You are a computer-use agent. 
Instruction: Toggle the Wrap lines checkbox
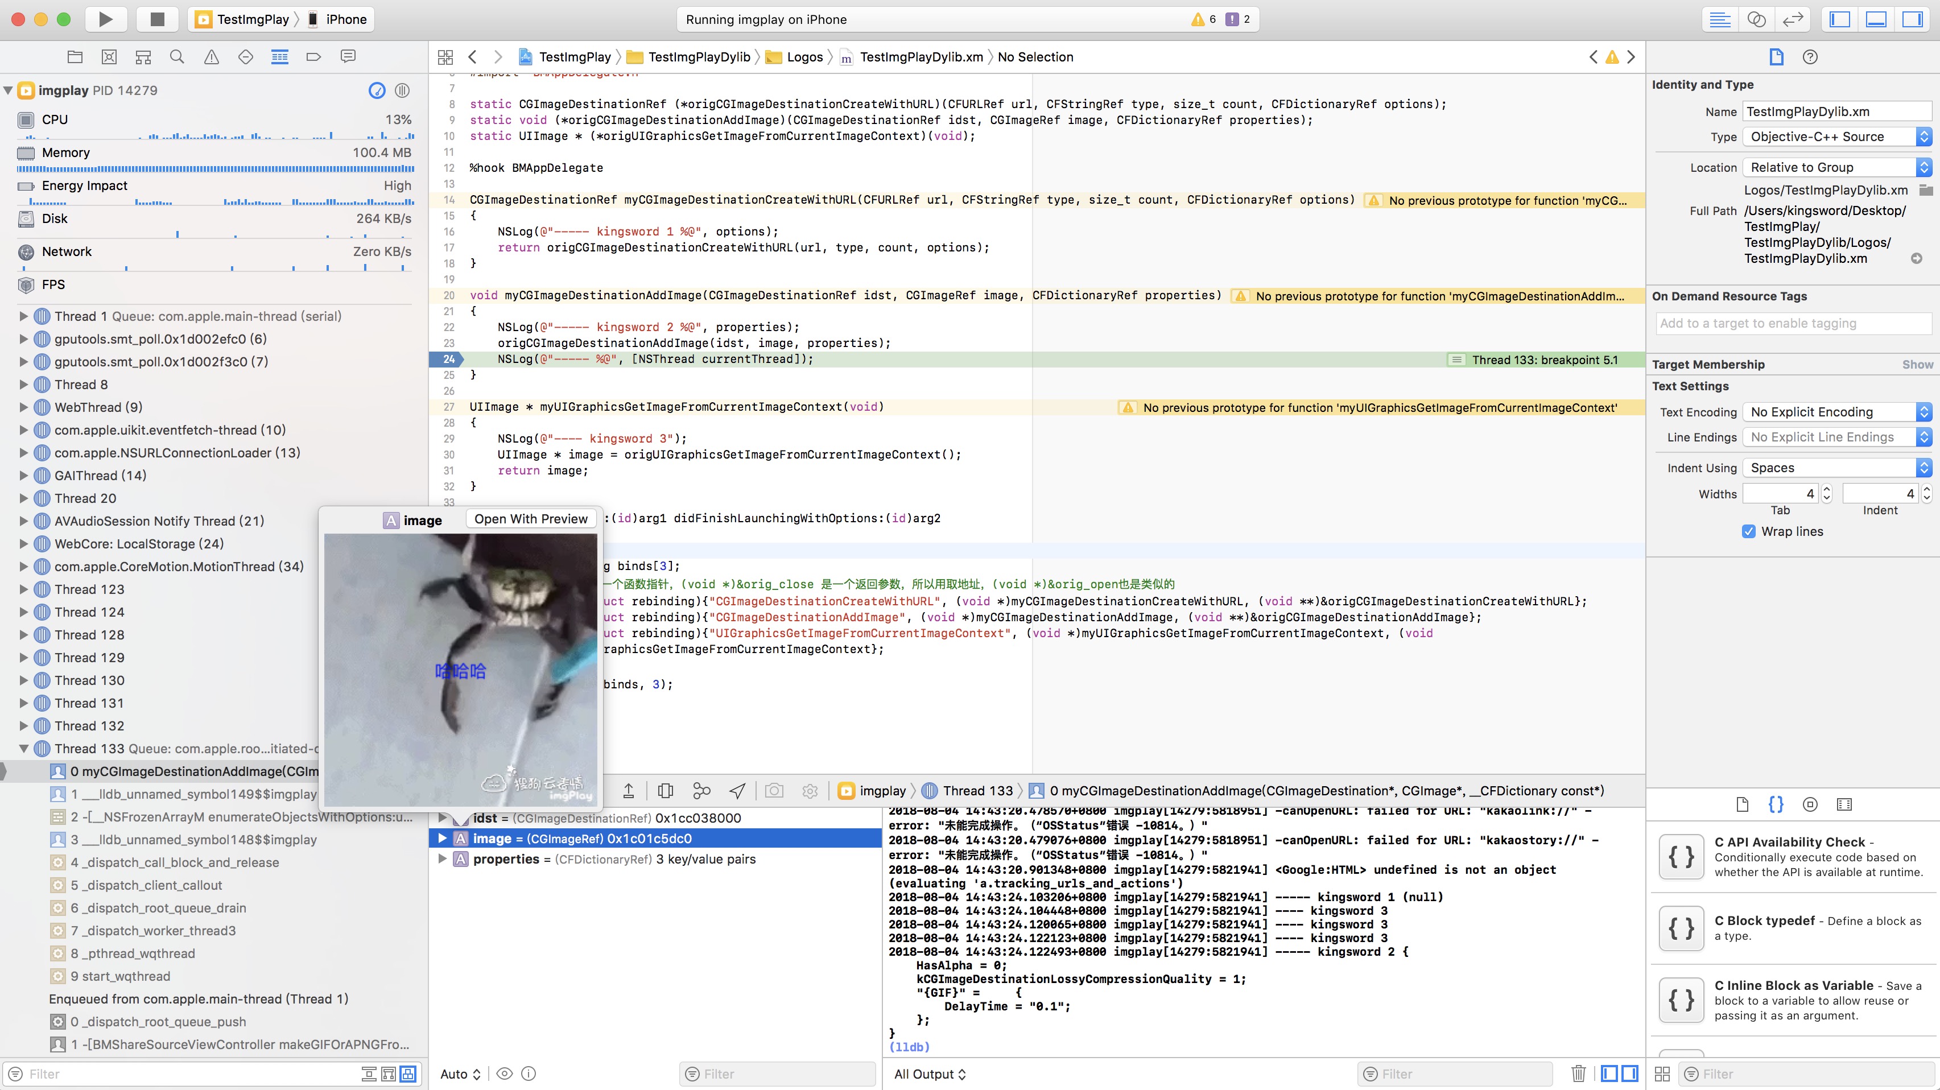point(1749,531)
